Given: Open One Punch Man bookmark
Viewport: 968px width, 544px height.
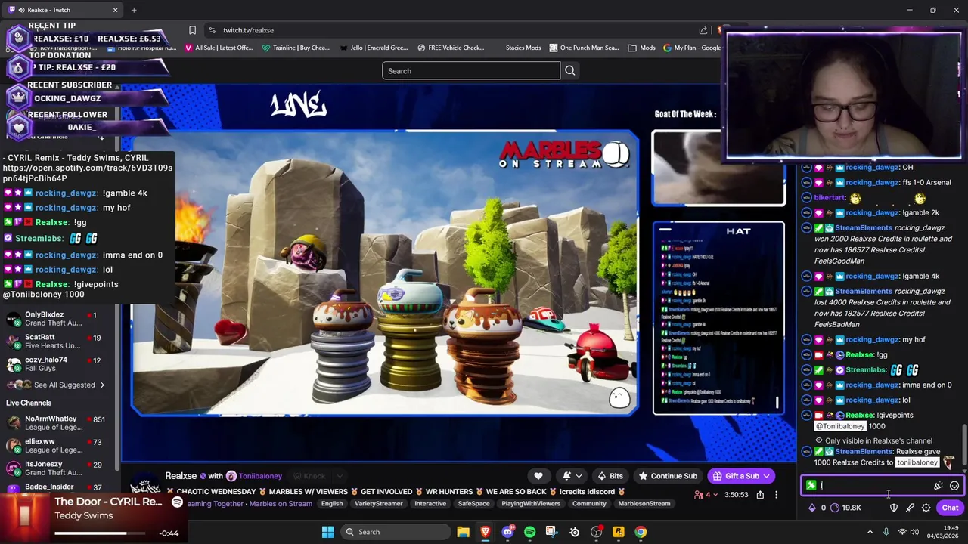Looking at the screenshot, I should pos(584,48).
